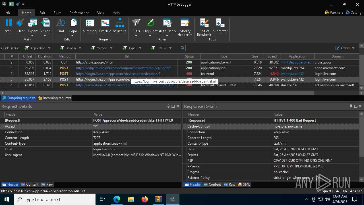Open the File menu
The height and width of the screenshot is (205, 364).
8,13
